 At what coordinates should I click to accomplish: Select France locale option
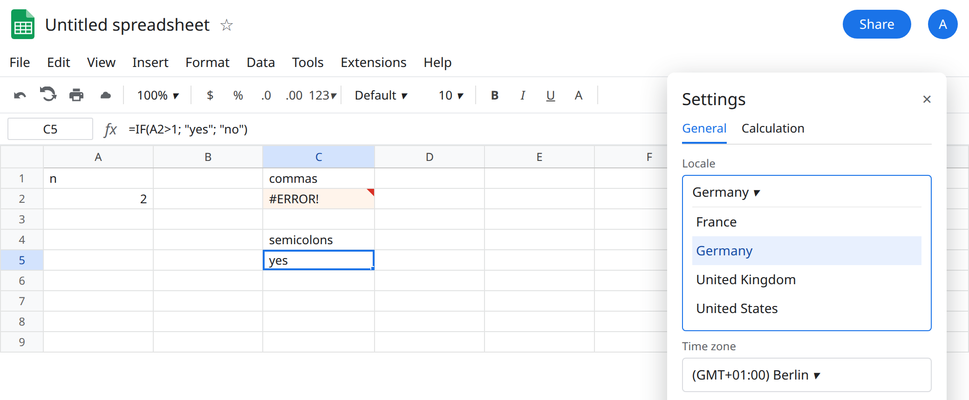pos(806,222)
